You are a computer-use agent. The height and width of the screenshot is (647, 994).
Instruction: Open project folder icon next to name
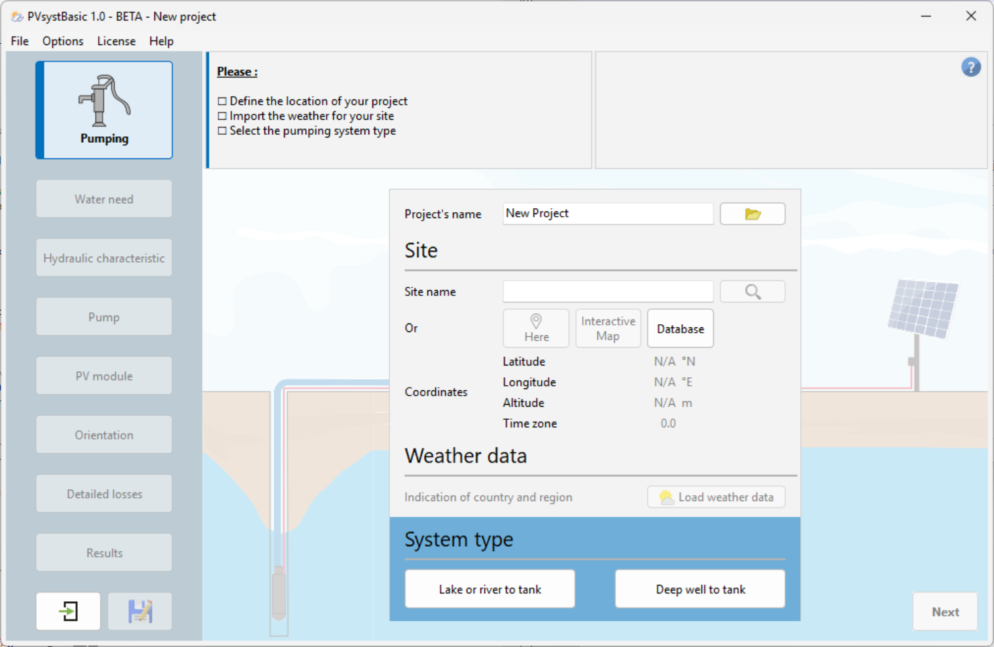[x=753, y=214]
